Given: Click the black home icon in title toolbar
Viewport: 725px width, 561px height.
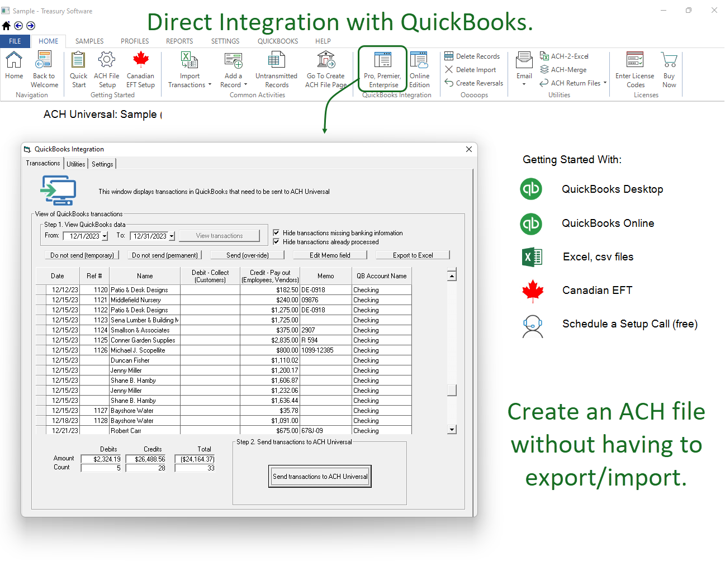Looking at the screenshot, I should point(6,26).
